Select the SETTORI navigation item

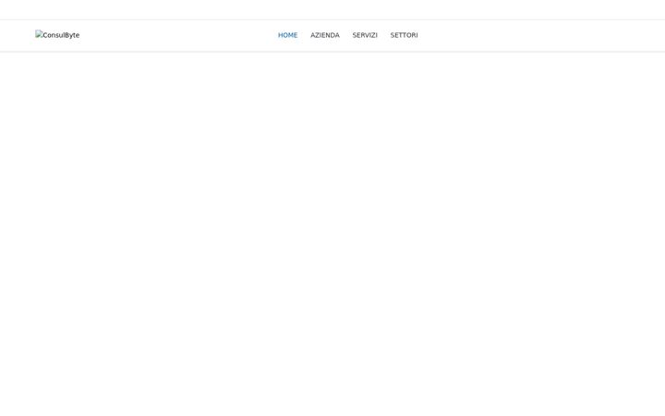(404, 35)
